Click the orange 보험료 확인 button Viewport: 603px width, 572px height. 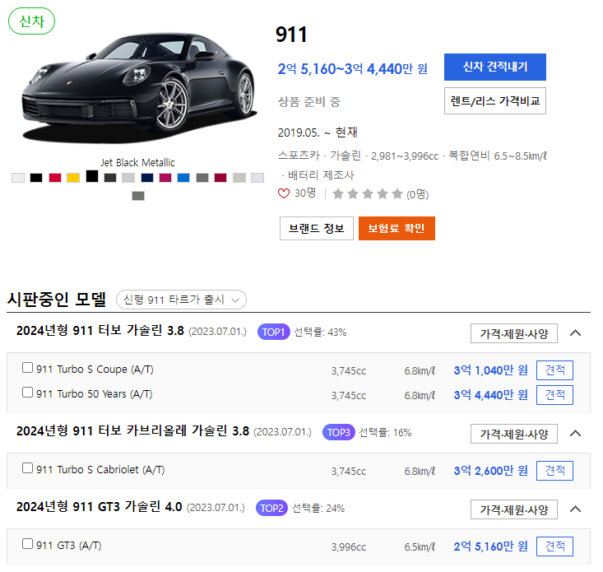[x=397, y=229]
